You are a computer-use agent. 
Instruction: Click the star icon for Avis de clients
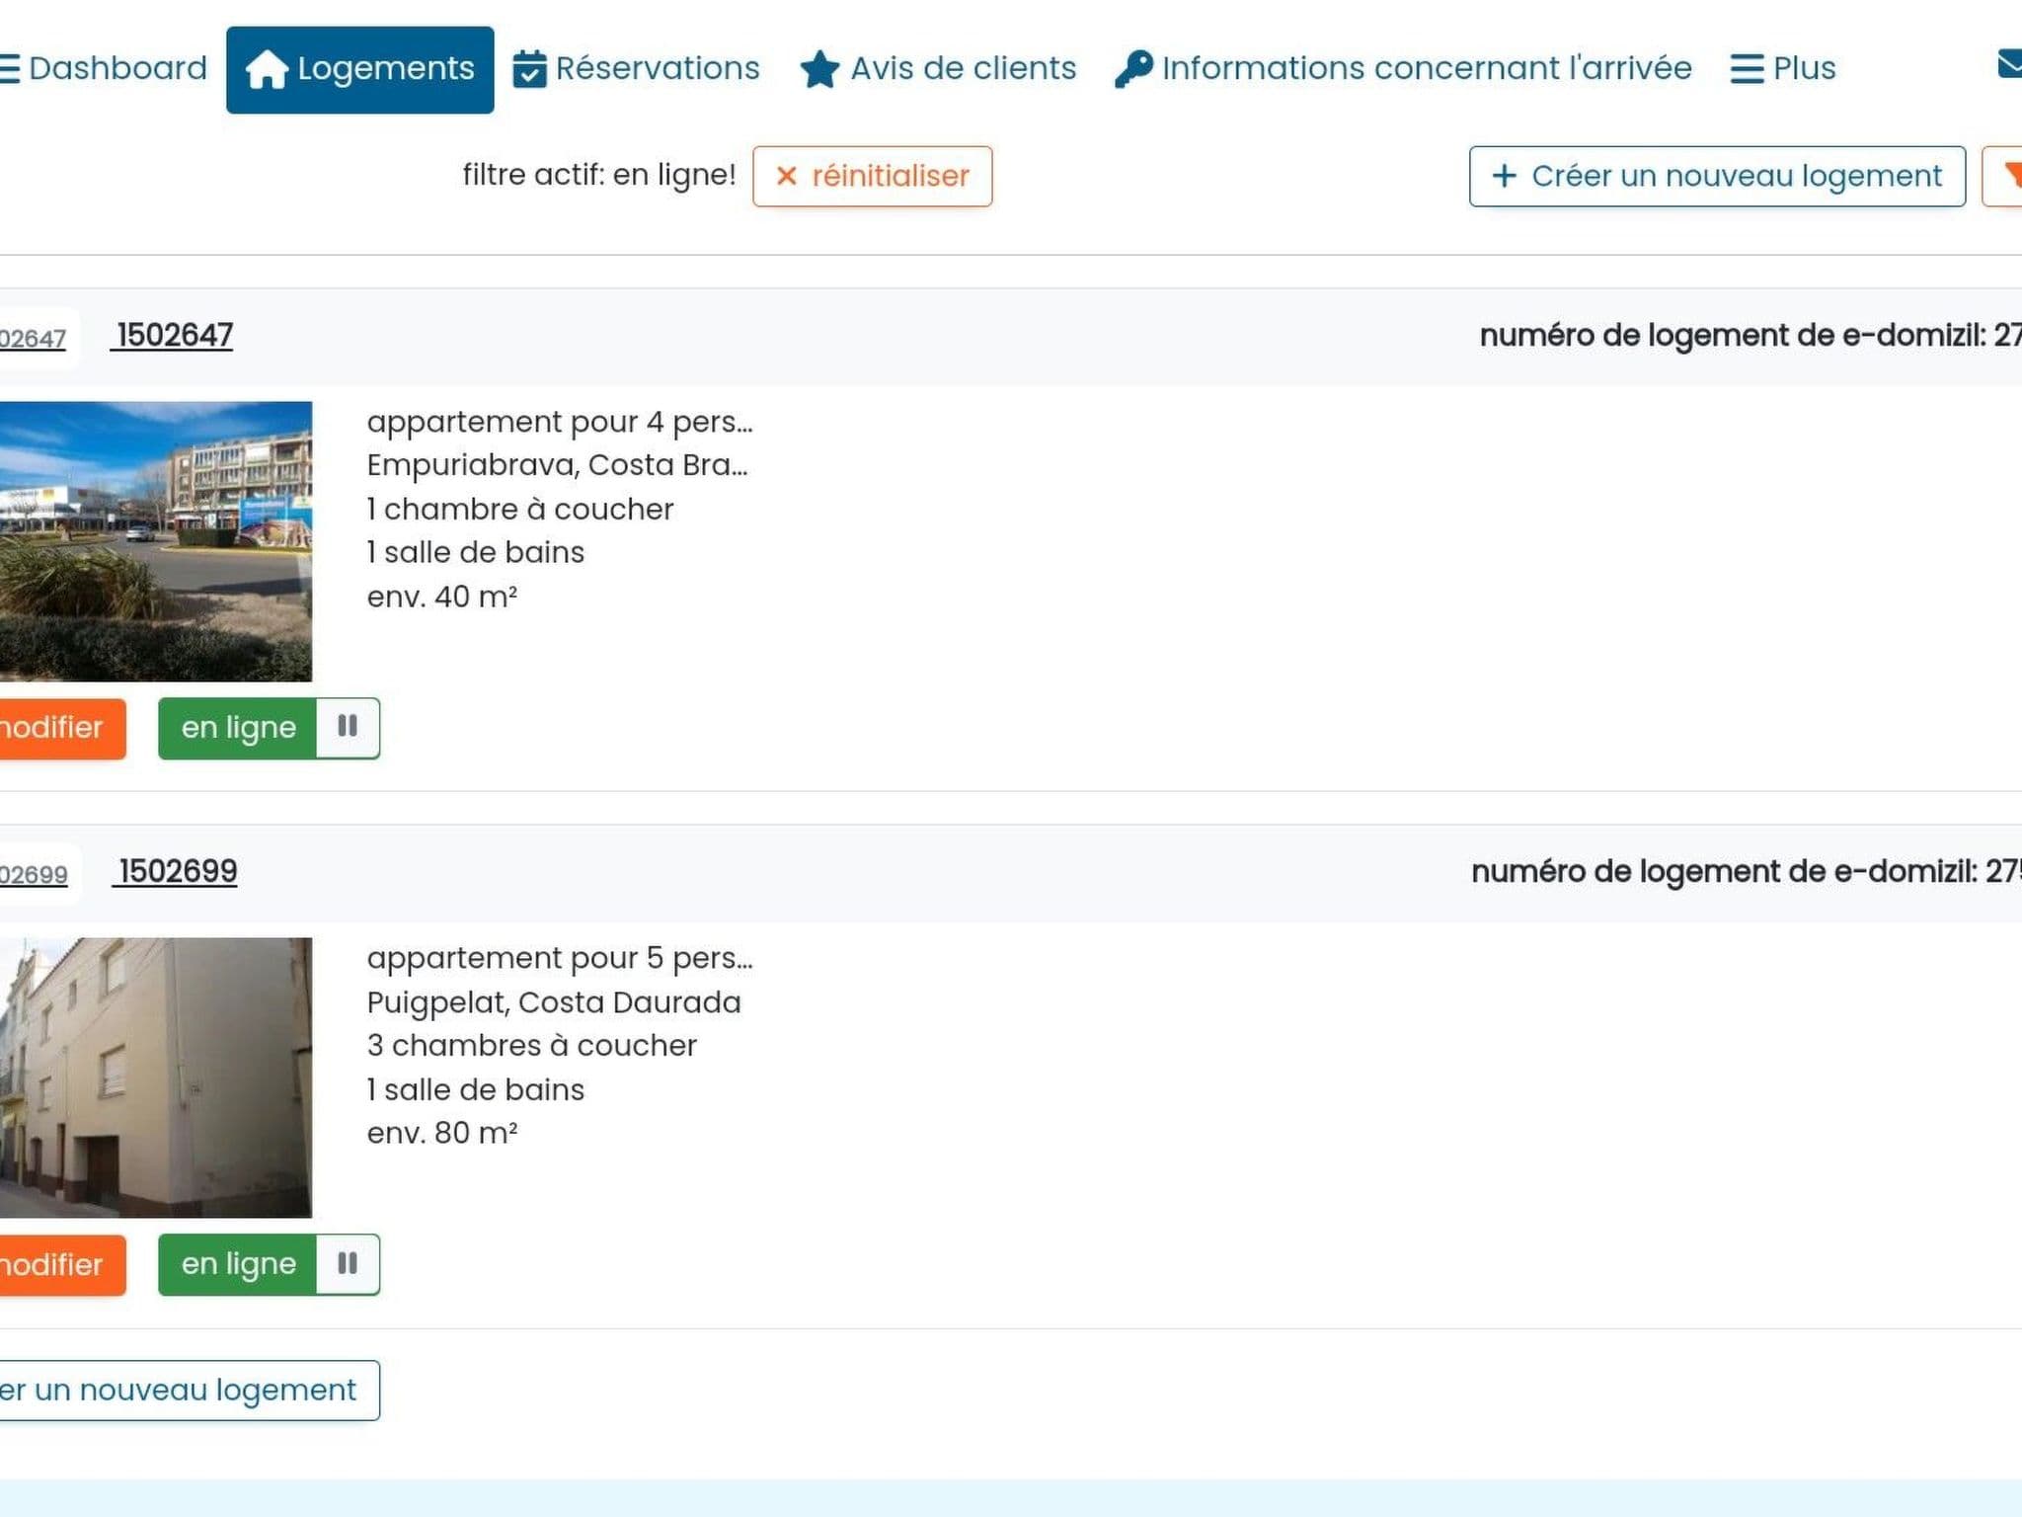click(x=818, y=69)
